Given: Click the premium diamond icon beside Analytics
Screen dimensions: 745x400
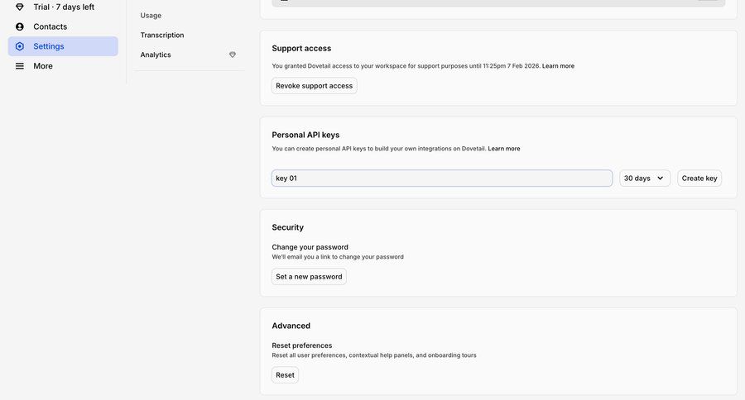Looking at the screenshot, I should tap(233, 55).
